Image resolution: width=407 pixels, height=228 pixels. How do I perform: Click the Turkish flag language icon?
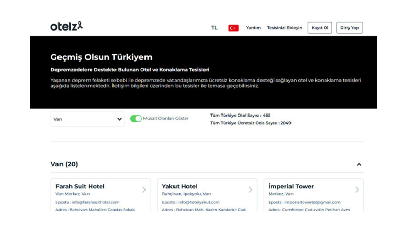pyautogui.click(x=234, y=28)
